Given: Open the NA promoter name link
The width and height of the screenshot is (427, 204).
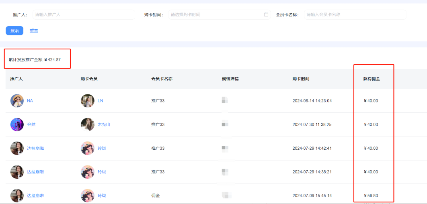Looking at the screenshot, I should pos(30,101).
